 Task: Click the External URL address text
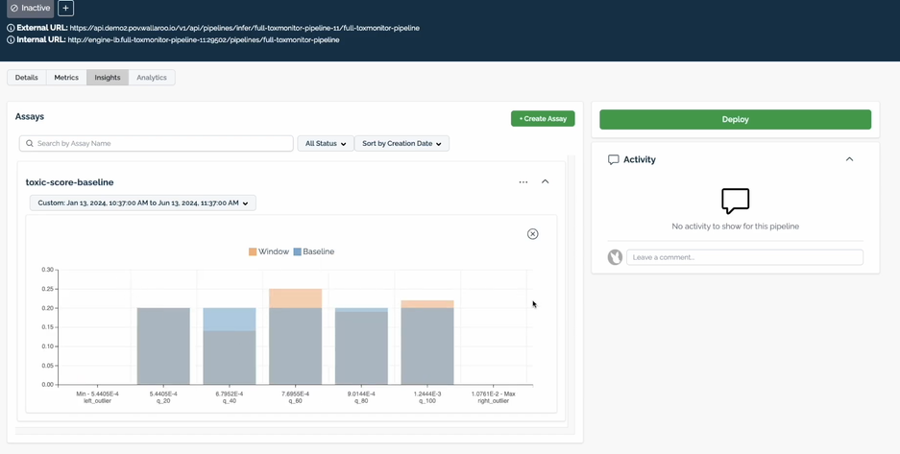tap(245, 28)
